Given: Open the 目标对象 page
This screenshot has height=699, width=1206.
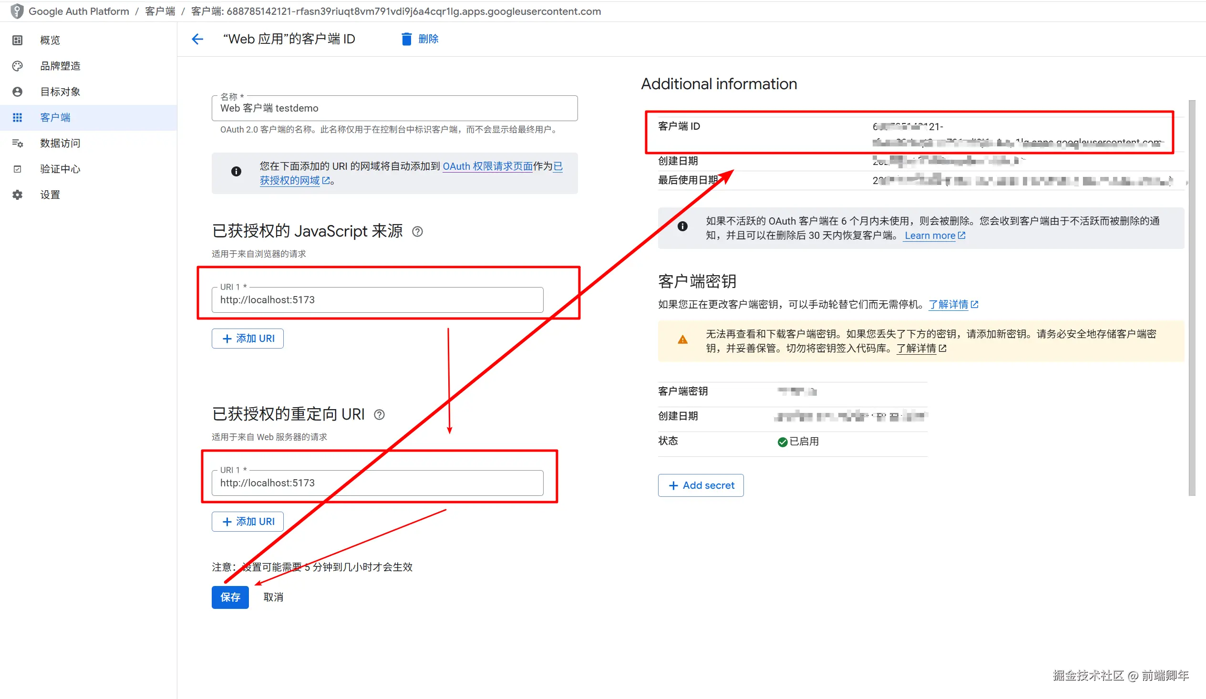Looking at the screenshot, I should coord(60,92).
